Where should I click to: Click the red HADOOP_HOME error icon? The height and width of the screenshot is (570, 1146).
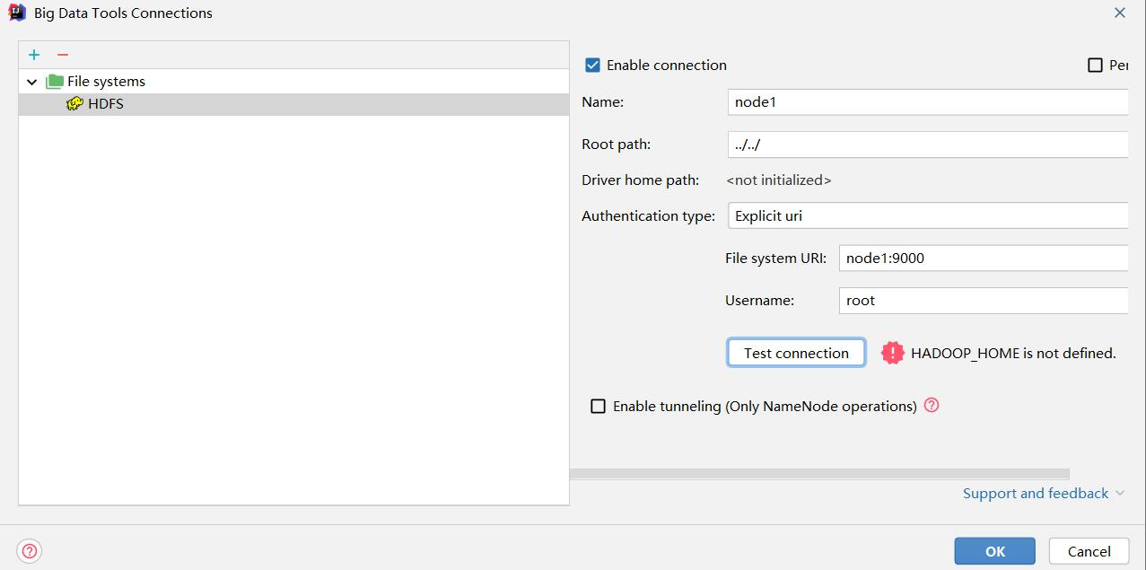893,353
